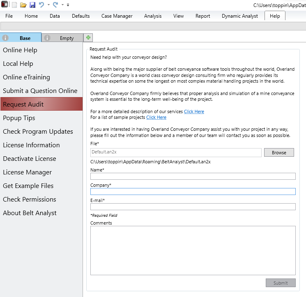Click inside the Comments text area

(193, 251)
